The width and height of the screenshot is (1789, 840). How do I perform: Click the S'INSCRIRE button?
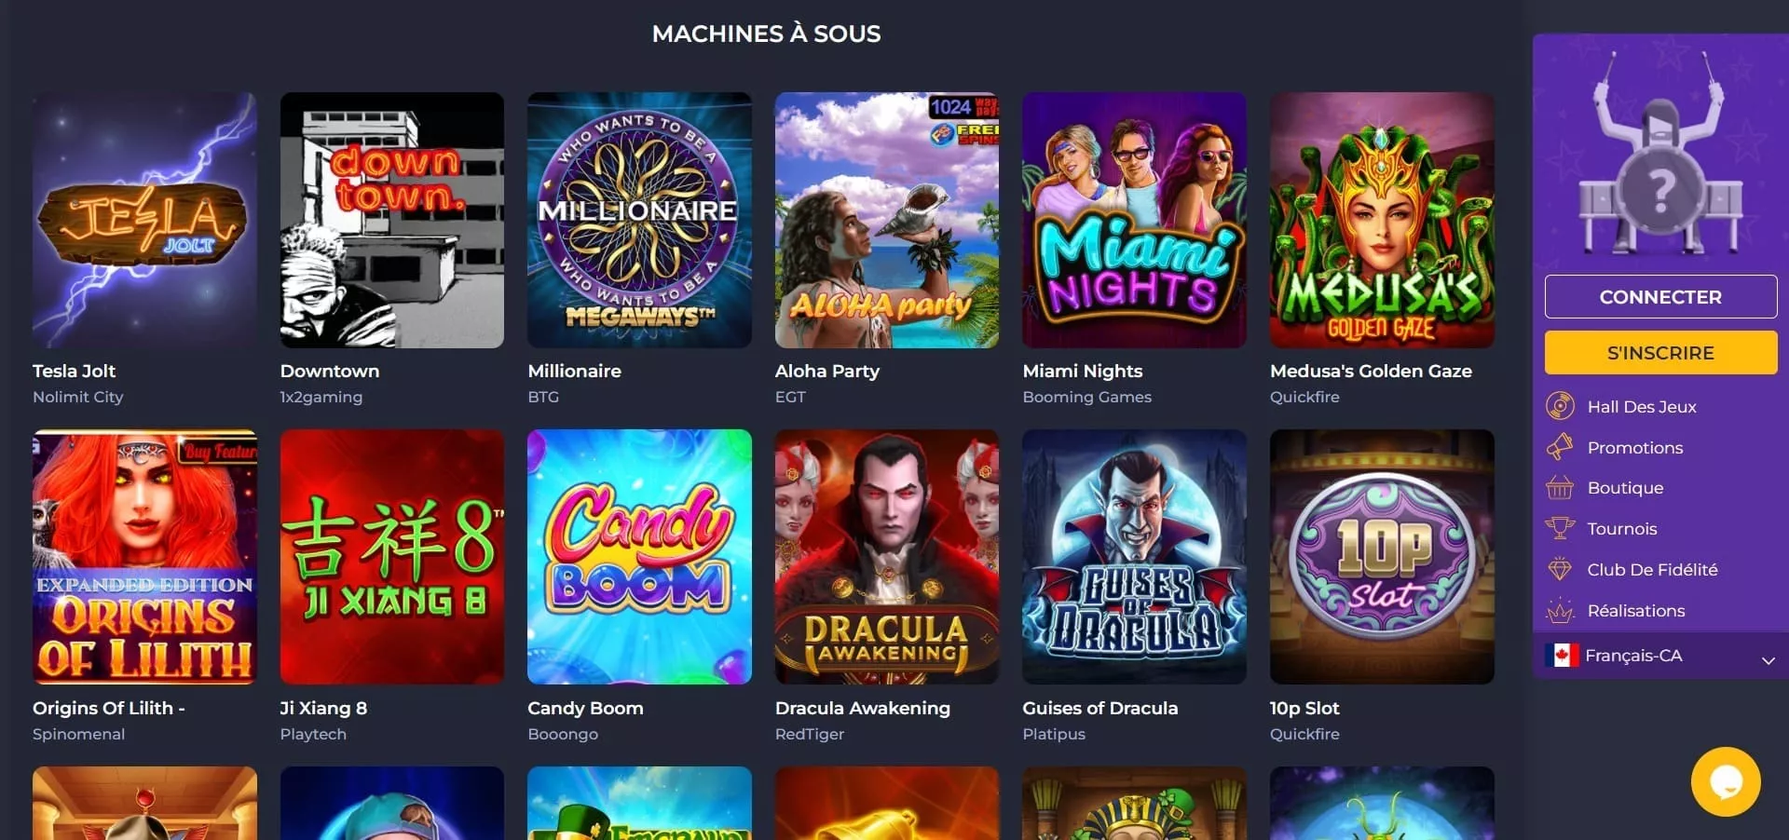(x=1660, y=353)
